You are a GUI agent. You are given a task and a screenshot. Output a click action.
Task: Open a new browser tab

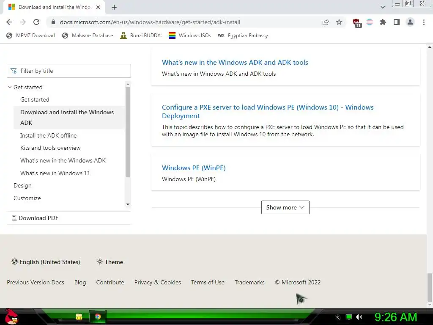click(114, 7)
